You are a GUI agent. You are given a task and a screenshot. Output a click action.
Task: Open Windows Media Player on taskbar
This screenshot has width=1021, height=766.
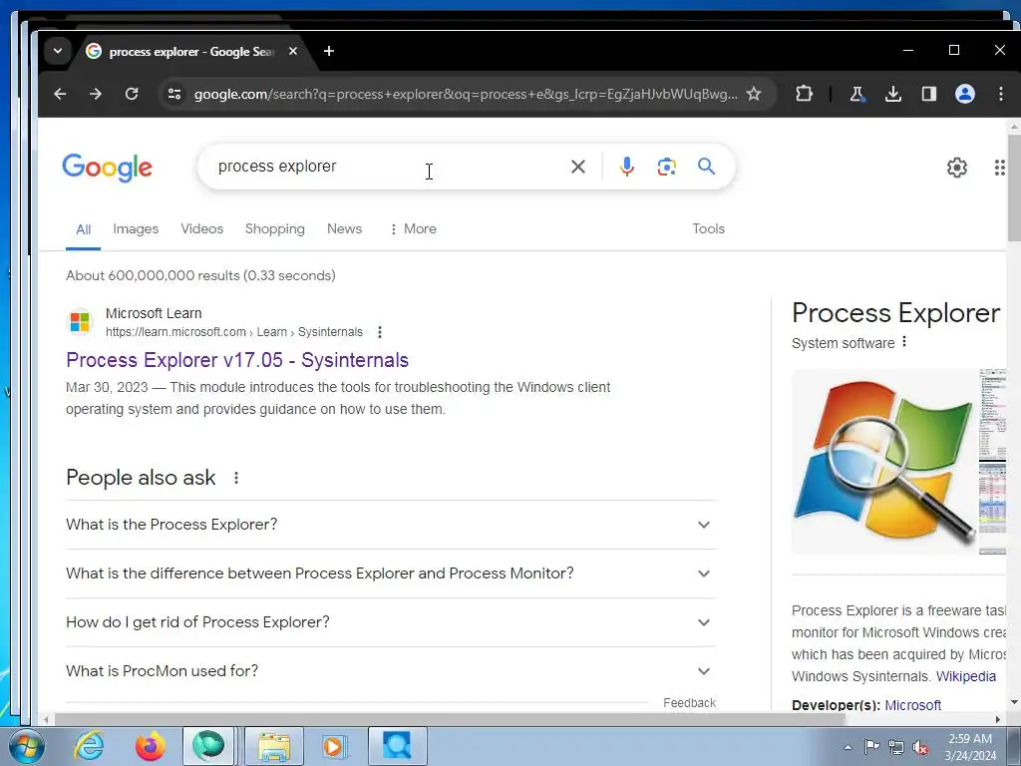tap(335, 746)
